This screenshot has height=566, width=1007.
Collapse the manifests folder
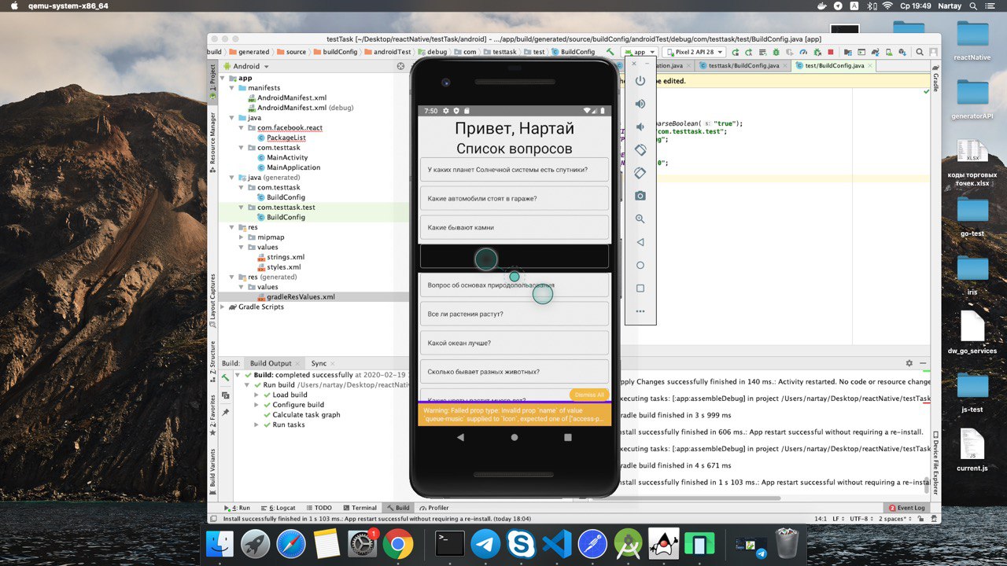click(x=232, y=88)
